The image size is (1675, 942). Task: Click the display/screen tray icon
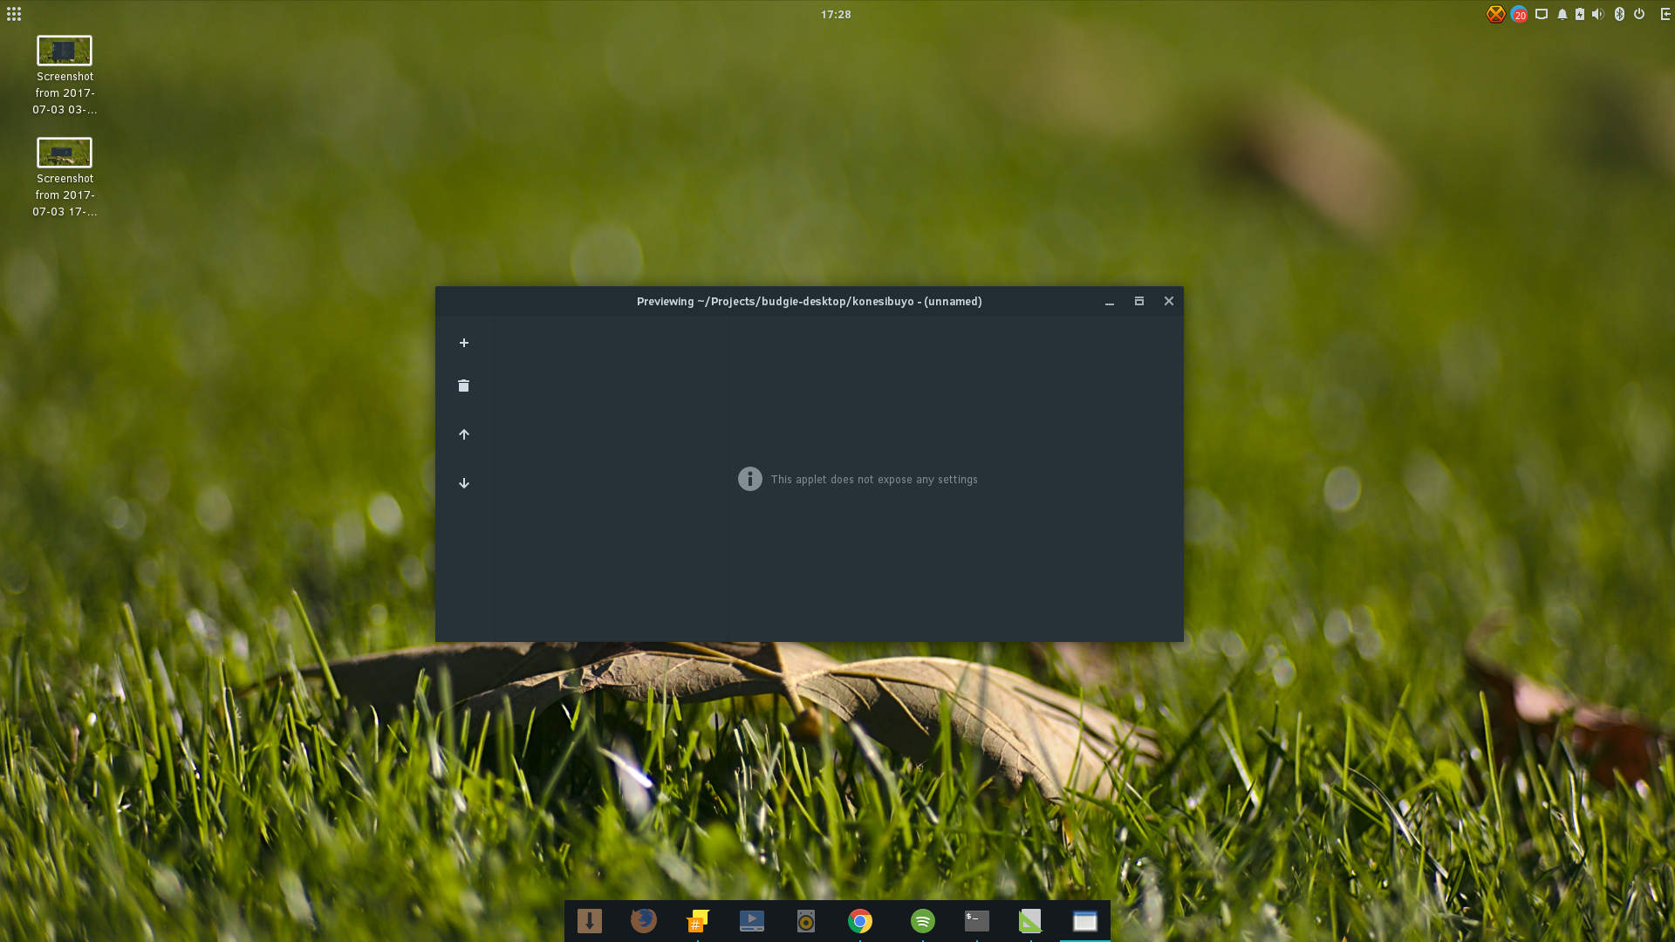tap(1542, 14)
